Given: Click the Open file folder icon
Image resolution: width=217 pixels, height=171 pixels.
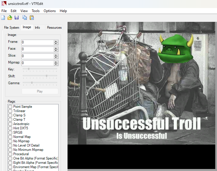Looking at the screenshot, I should (x=10, y=18).
